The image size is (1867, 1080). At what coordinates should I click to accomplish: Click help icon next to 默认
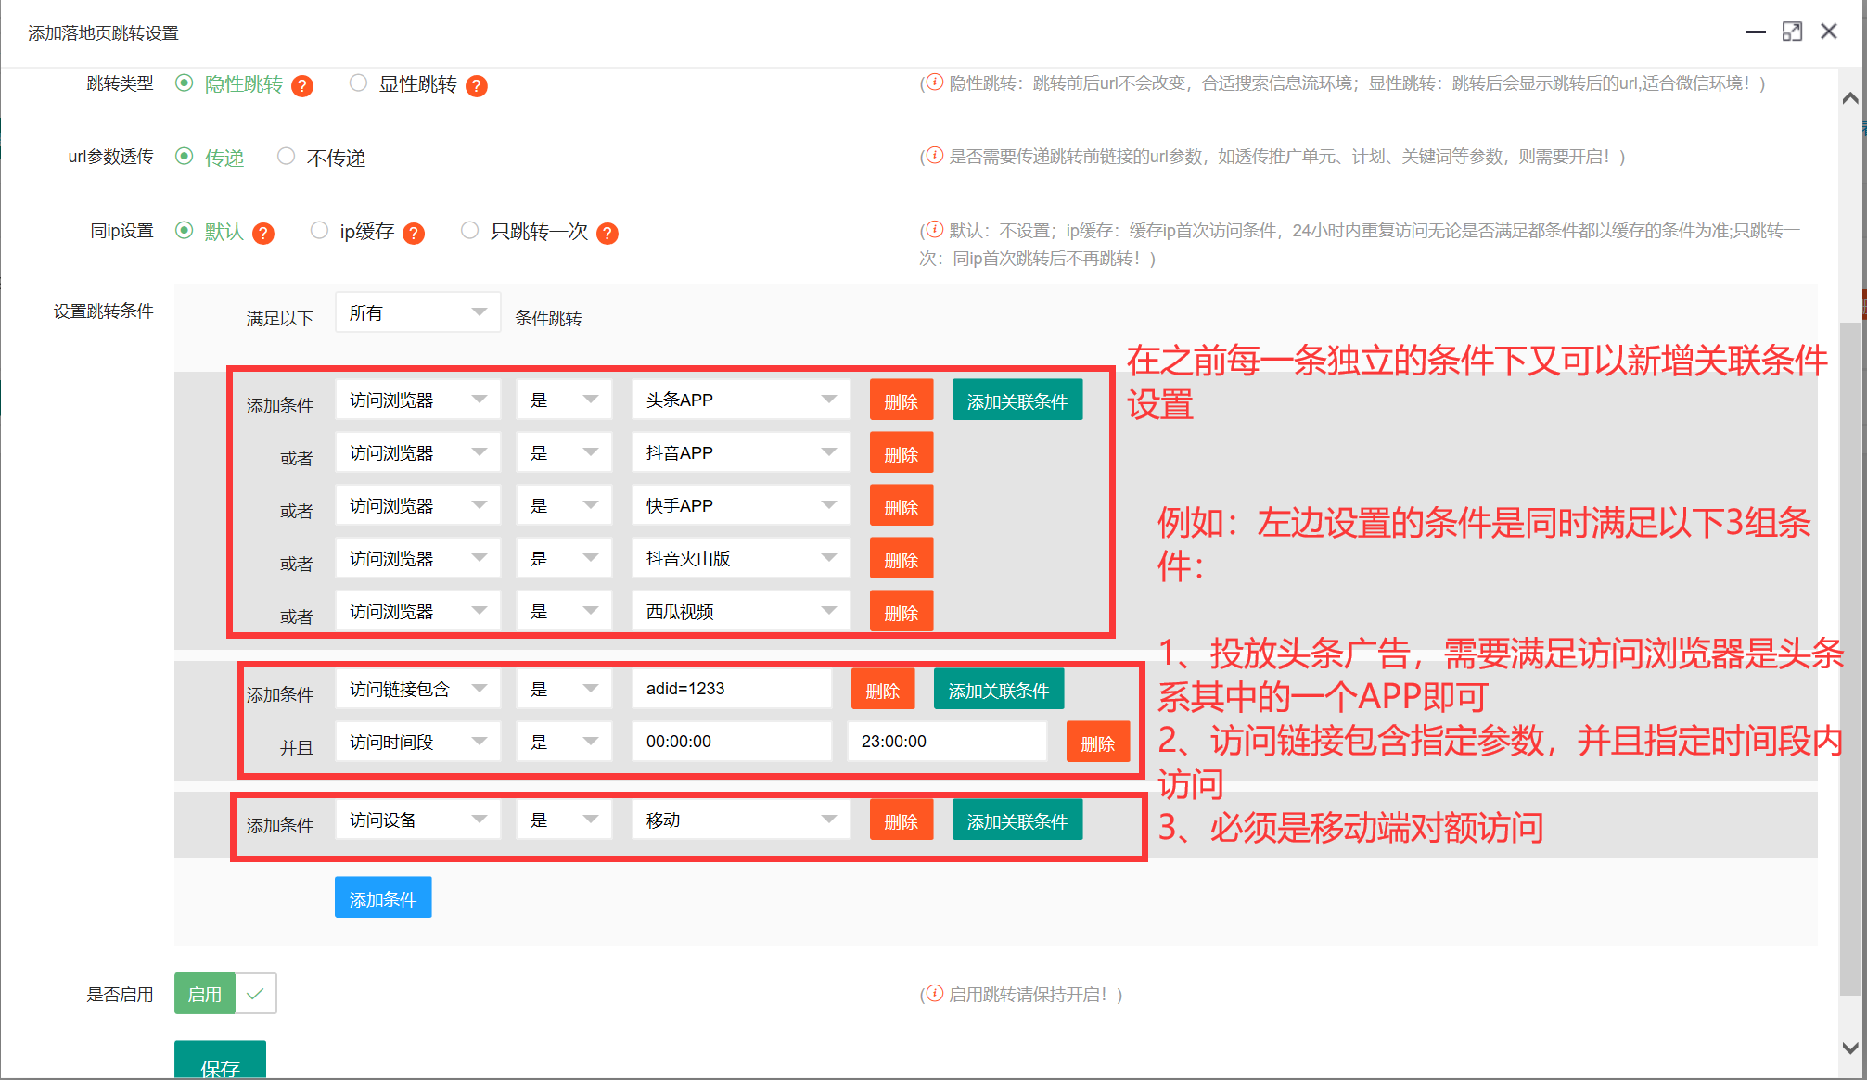tap(264, 233)
